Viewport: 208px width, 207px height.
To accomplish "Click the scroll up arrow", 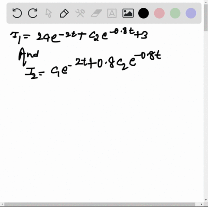I will (x=206, y=2).
